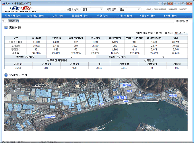
Task: Click the blue arrow icon beside 종합현황 heading
Action: point(6,28)
